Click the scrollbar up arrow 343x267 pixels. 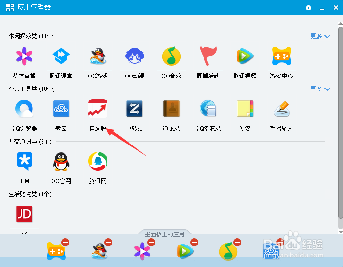tap(341, 24)
